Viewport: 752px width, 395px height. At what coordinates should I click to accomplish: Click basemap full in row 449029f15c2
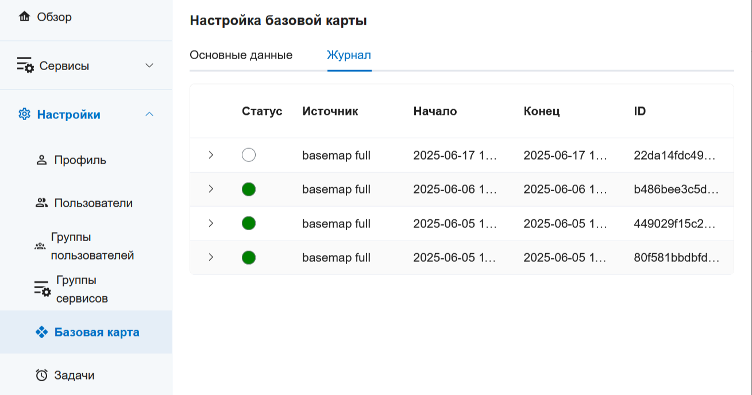coord(337,223)
